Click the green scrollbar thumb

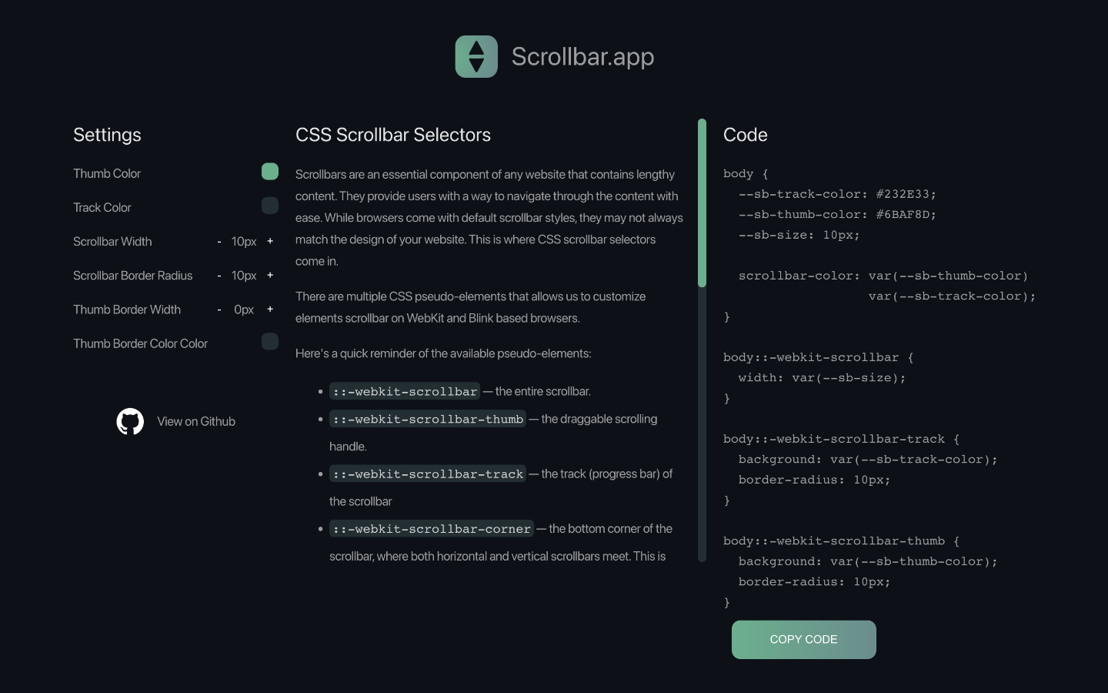pyautogui.click(x=702, y=203)
